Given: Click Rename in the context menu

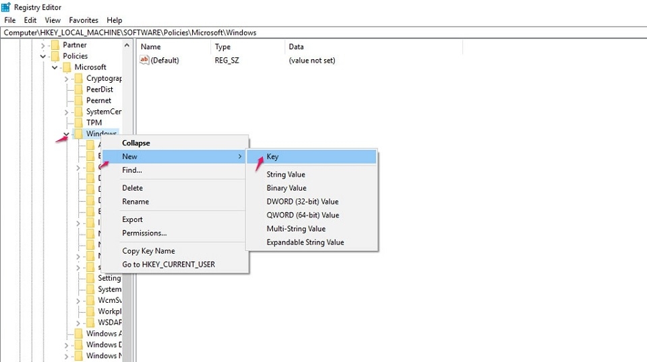Looking at the screenshot, I should (135, 201).
